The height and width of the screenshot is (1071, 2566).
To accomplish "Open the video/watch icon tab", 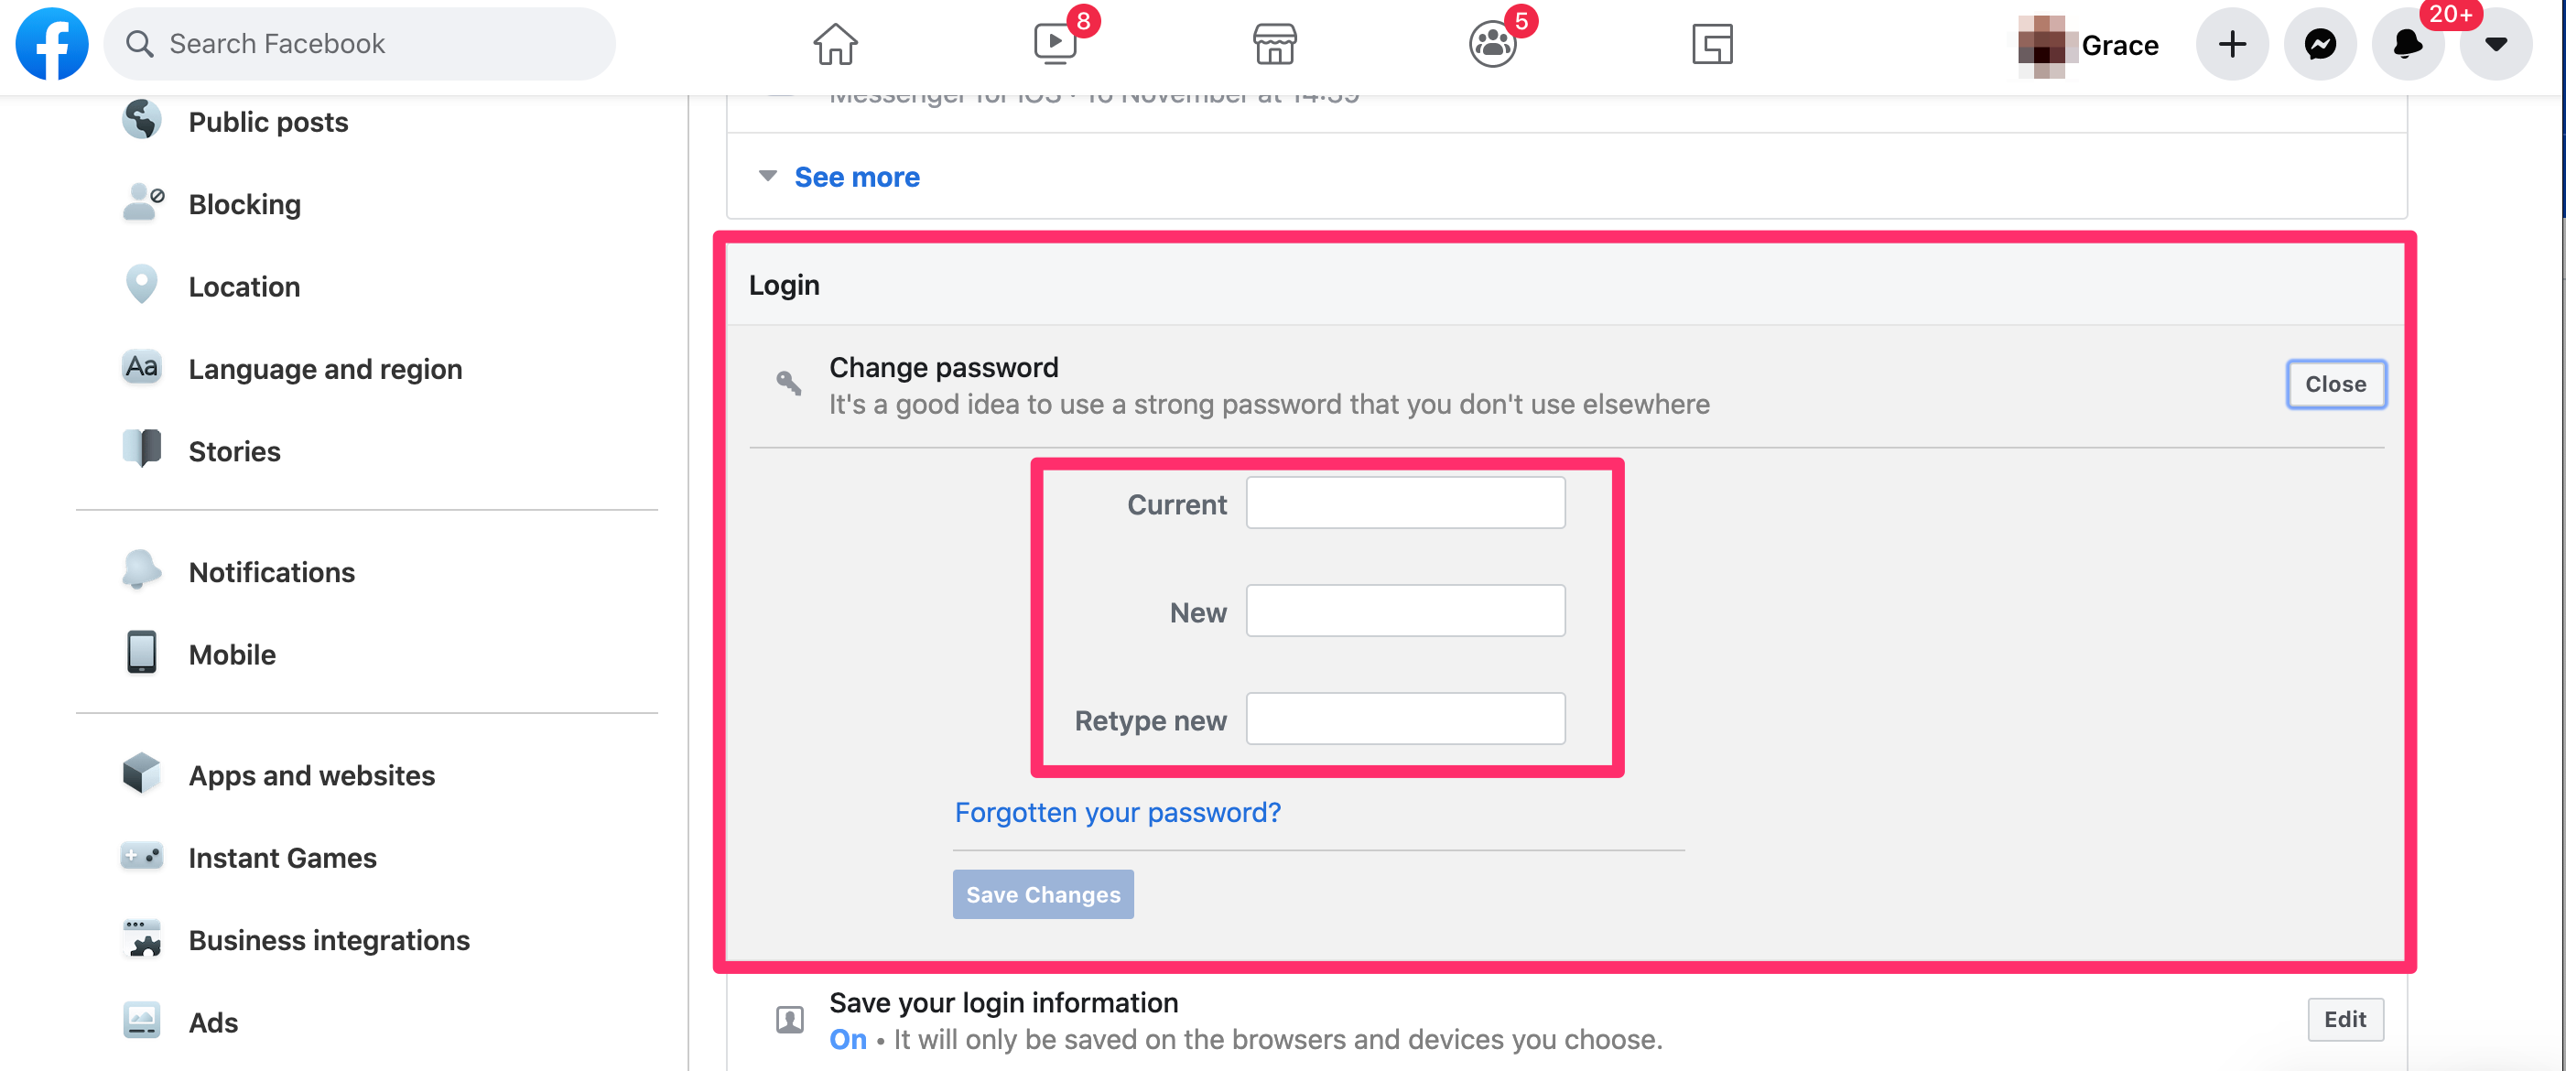I will coord(1056,44).
